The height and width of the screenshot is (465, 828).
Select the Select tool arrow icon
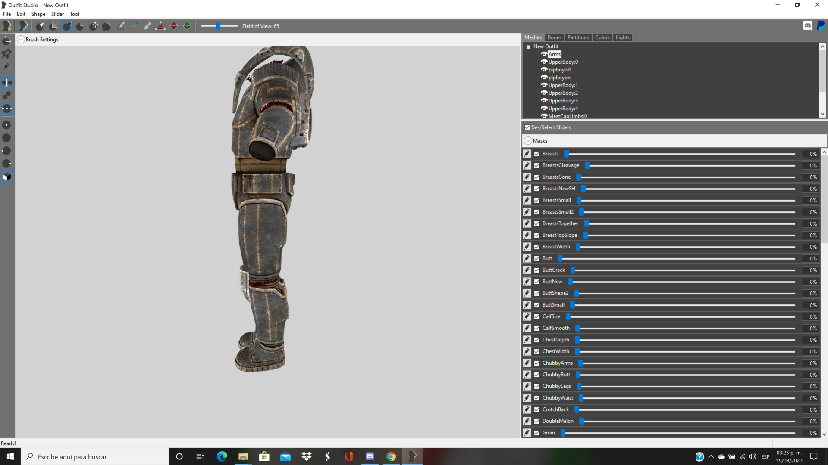point(40,26)
